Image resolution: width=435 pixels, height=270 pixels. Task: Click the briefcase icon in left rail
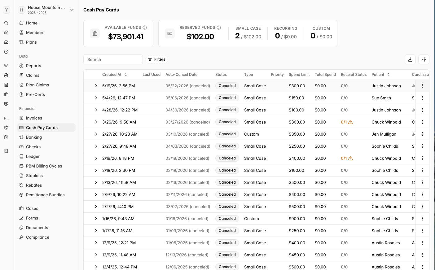(6, 94)
